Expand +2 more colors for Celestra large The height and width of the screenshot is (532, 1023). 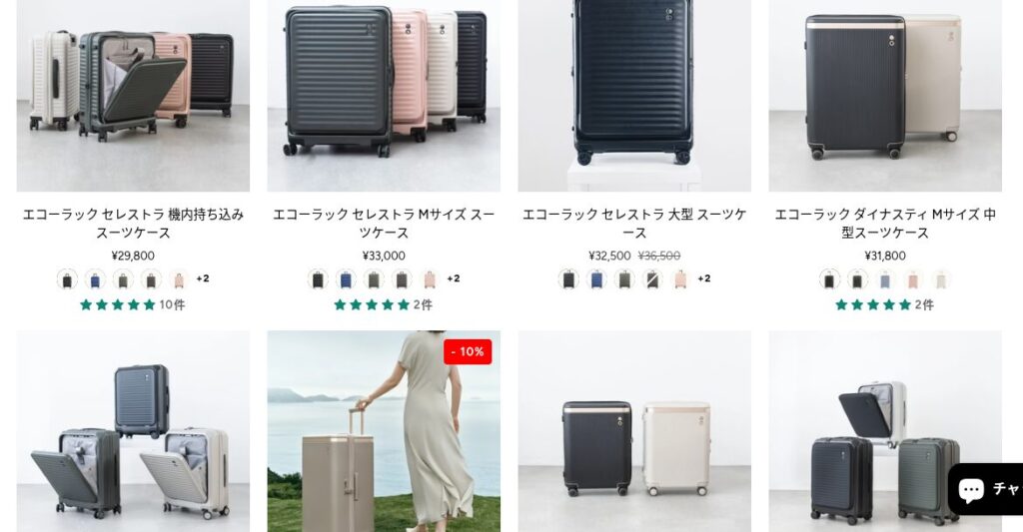[704, 278]
